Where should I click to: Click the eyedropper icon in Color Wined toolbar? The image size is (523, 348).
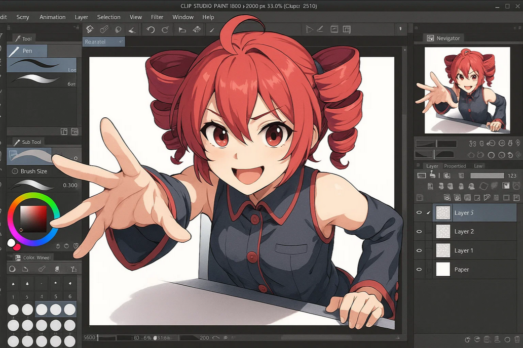pos(42,269)
